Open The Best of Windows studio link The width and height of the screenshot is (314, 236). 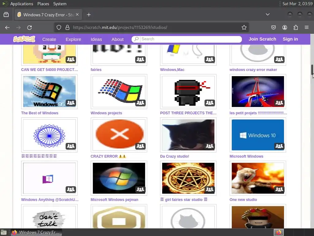(x=40, y=113)
